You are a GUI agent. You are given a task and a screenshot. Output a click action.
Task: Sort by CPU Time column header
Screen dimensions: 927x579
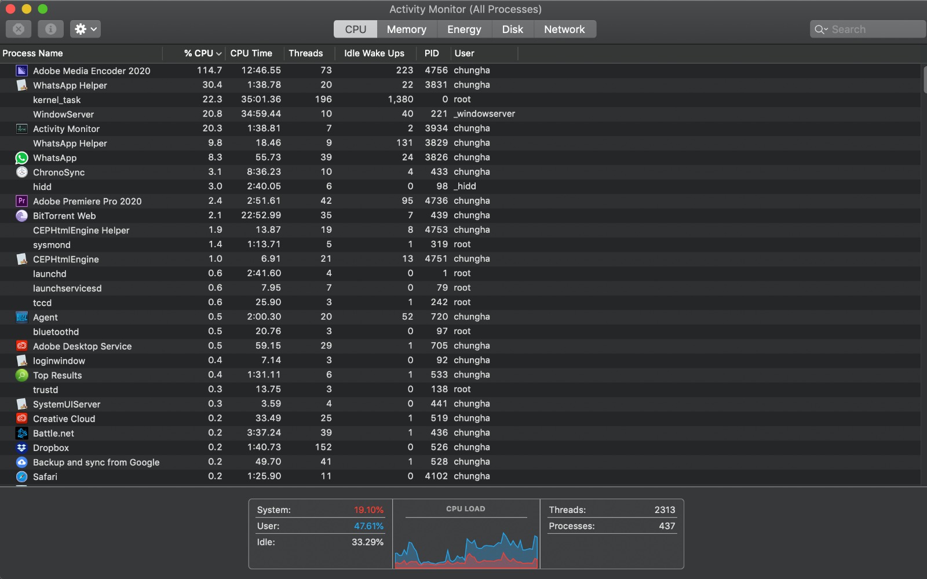[x=254, y=53]
